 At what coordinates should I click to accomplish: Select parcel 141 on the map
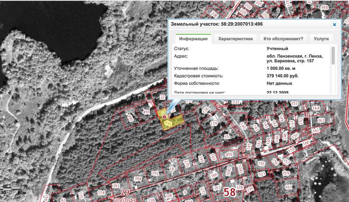[249, 146]
